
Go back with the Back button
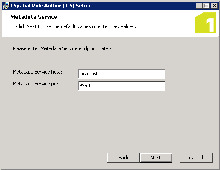(x=123, y=158)
